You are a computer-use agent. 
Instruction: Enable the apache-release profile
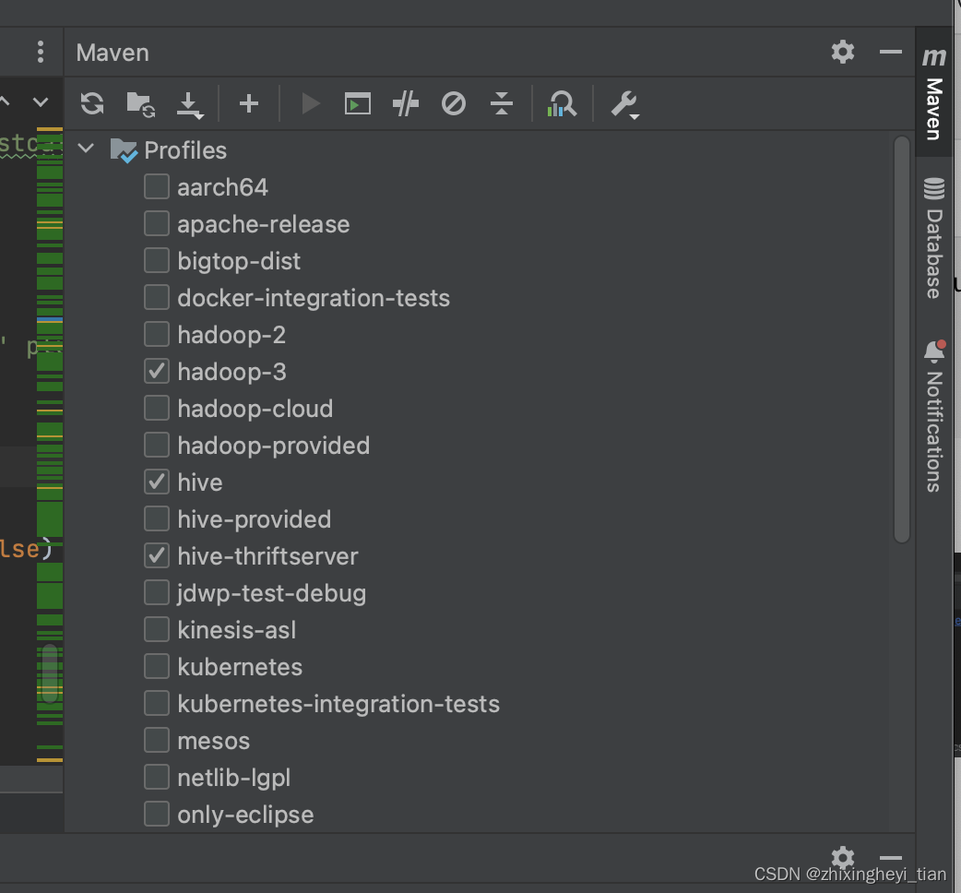[157, 223]
